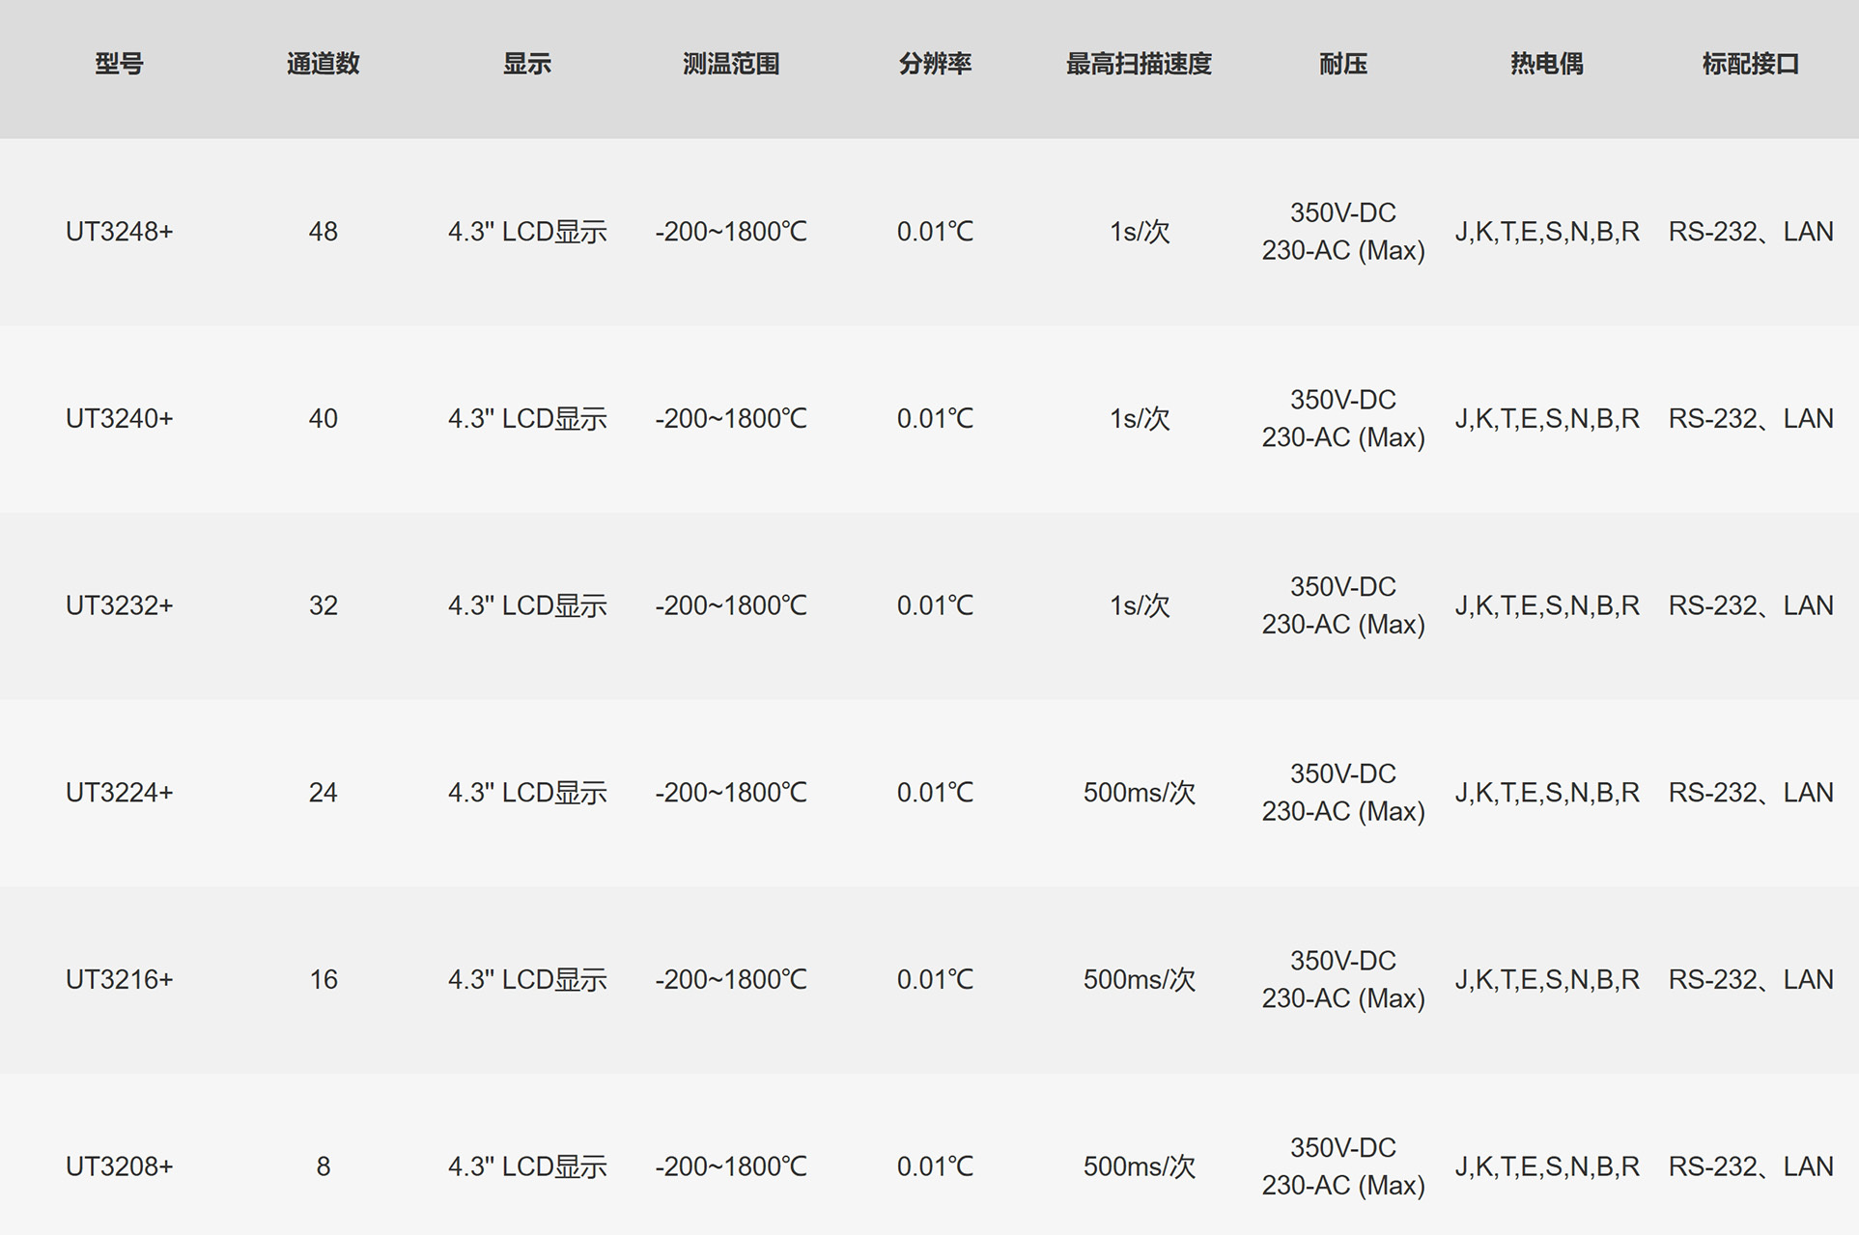Image resolution: width=1859 pixels, height=1235 pixels.
Task: Select the UT3248+ model cell
Action: tap(119, 232)
